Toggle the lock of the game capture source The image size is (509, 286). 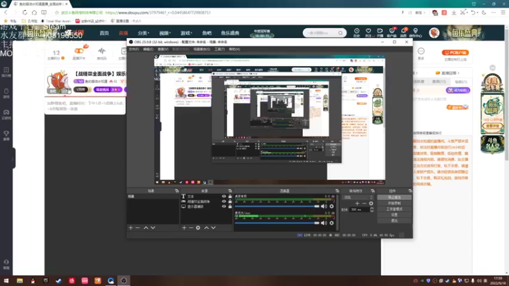pyautogui.click(x=230, y=201)
